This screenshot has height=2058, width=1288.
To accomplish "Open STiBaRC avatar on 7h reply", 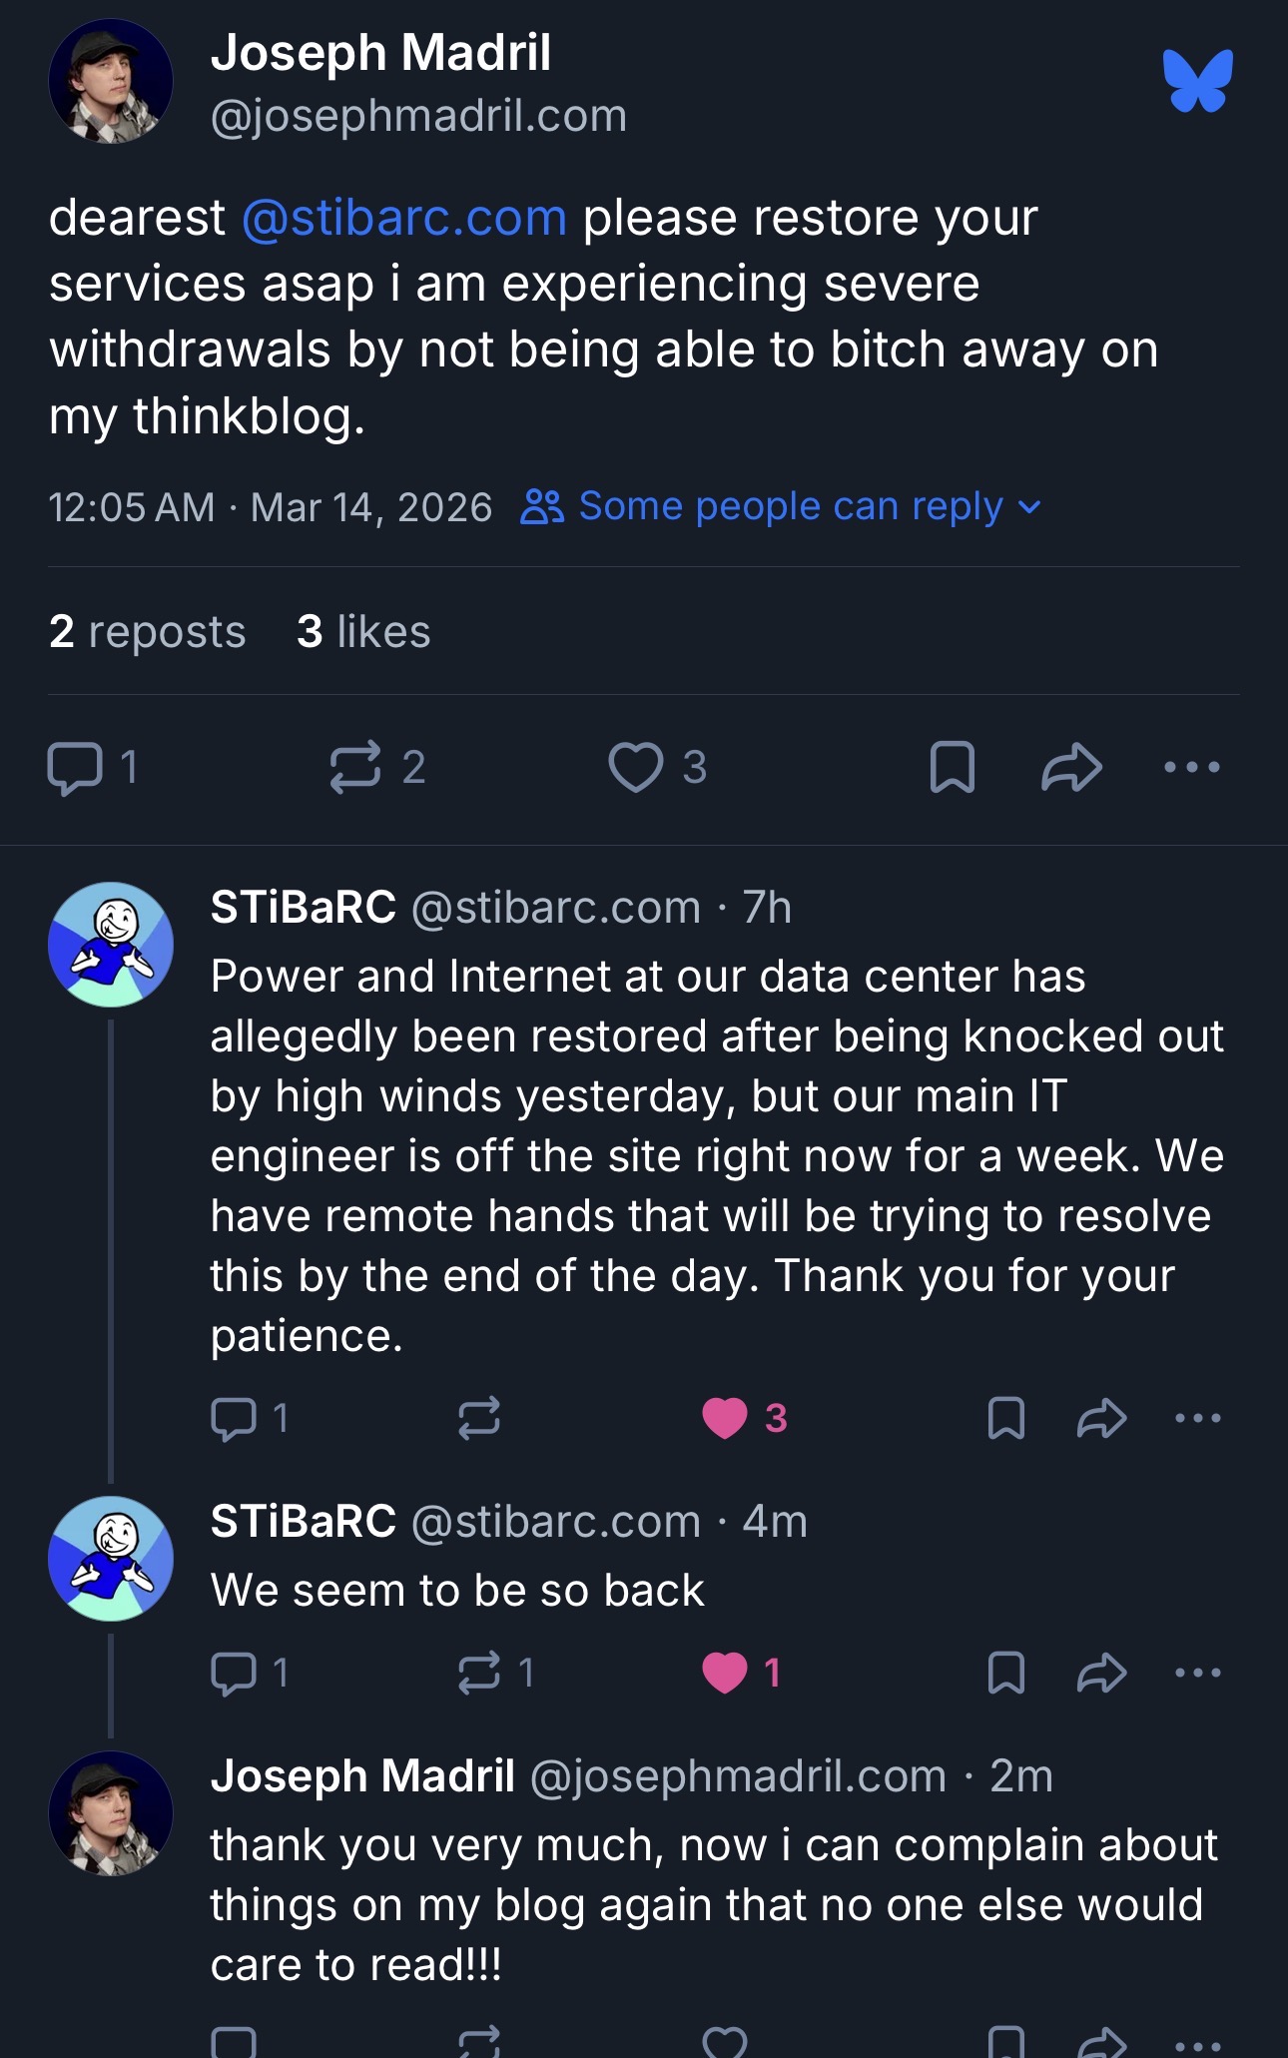I will 111,944.
